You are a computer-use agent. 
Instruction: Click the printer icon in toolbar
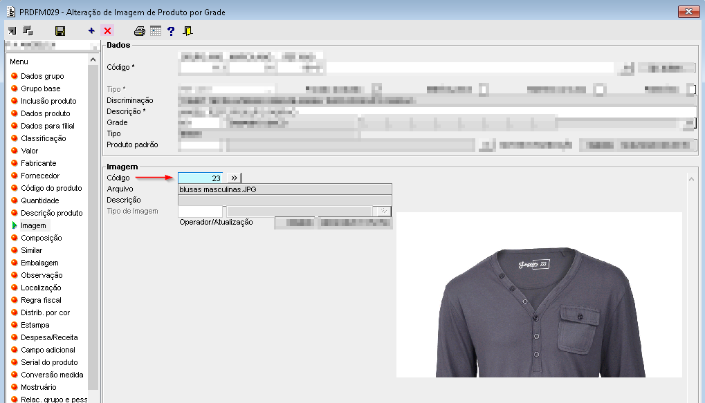click(x=140, y=31)
